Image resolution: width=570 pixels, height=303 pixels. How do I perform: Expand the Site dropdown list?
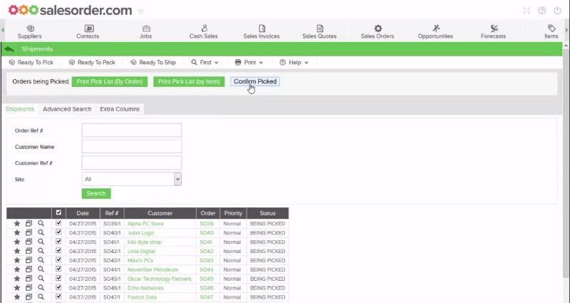tap(177, 180)
